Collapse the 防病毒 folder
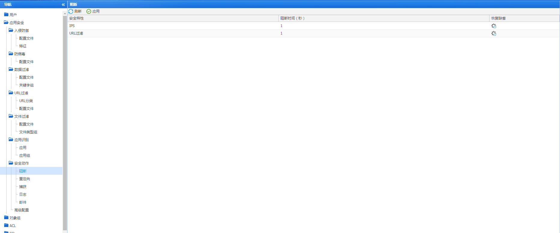 [11, 54]
